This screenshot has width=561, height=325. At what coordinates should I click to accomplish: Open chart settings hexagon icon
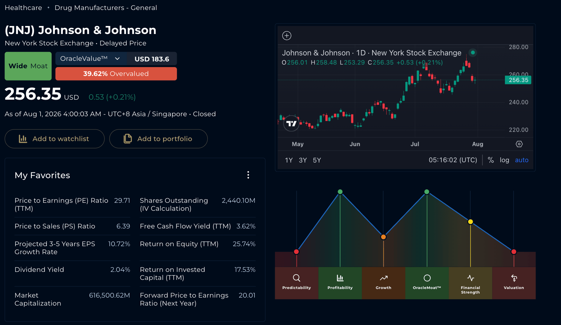[519, 144]
